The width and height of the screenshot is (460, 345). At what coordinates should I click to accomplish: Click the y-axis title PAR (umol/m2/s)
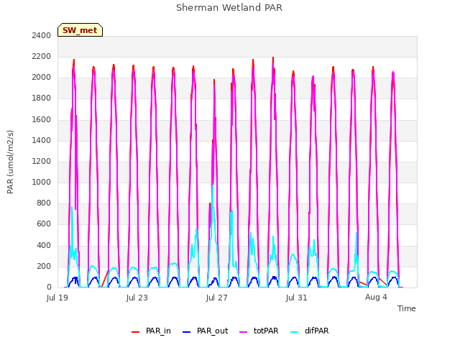coord(10,162)
